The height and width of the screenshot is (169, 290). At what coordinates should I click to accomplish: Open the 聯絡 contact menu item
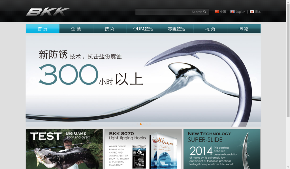(244, 29)
